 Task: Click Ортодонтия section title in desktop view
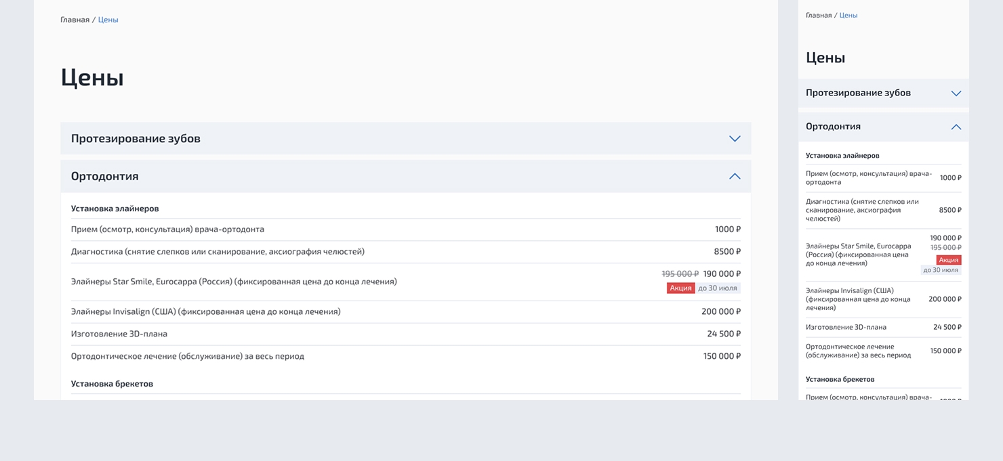click(105, 176)
